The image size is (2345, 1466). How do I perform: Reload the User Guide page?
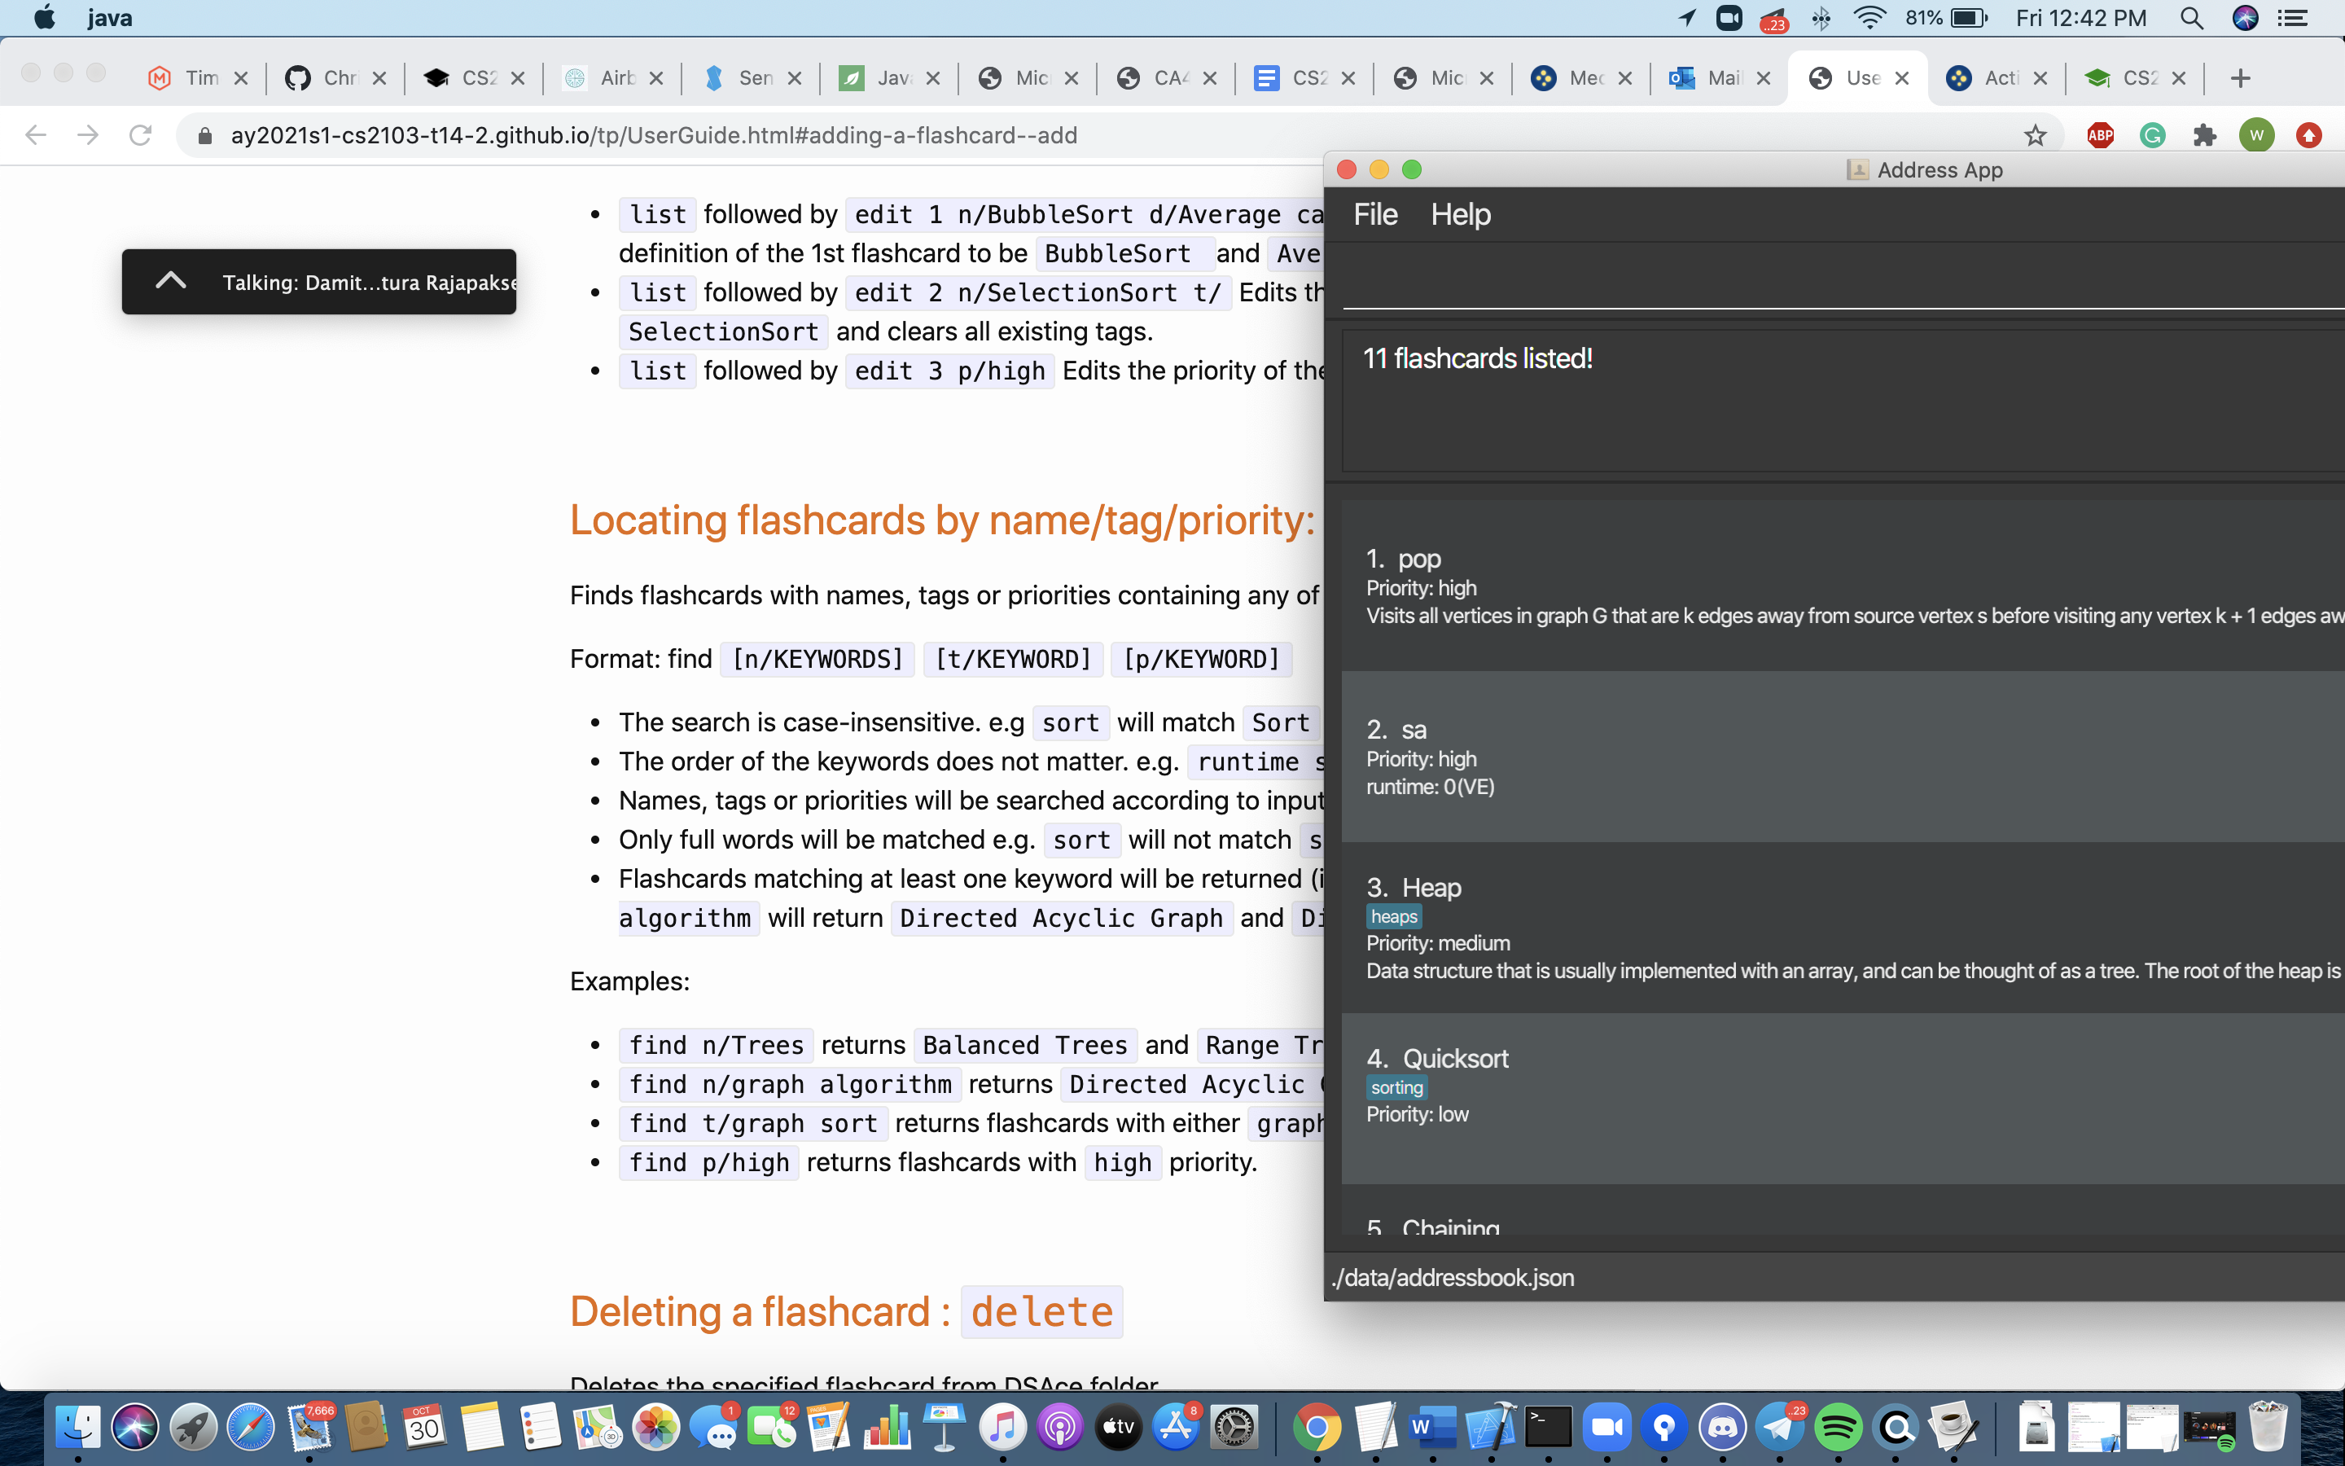click(141, 136)
